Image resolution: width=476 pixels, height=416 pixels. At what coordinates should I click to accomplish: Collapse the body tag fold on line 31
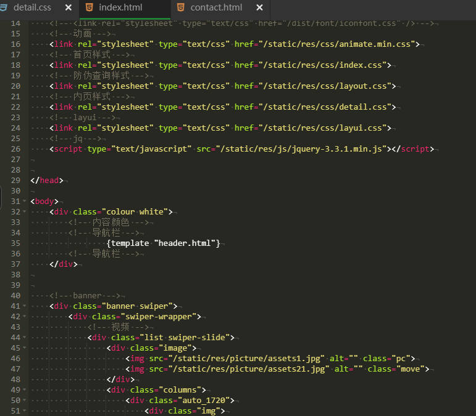pos(25,201)
